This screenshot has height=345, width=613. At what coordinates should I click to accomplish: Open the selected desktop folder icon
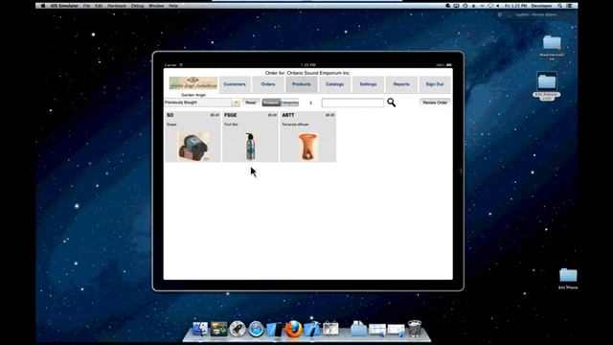click(x=547, y=82)
